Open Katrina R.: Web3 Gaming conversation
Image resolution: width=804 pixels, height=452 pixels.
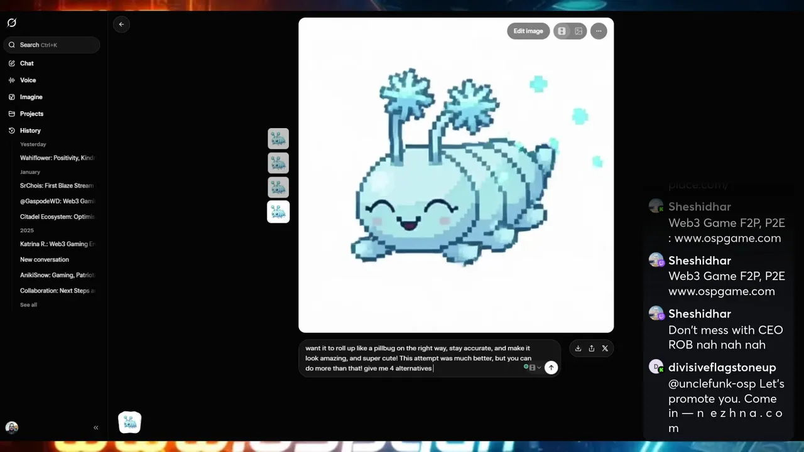point(57,244)
